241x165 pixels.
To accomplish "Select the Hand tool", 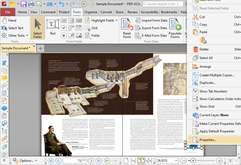I will [x=9, y=20].
